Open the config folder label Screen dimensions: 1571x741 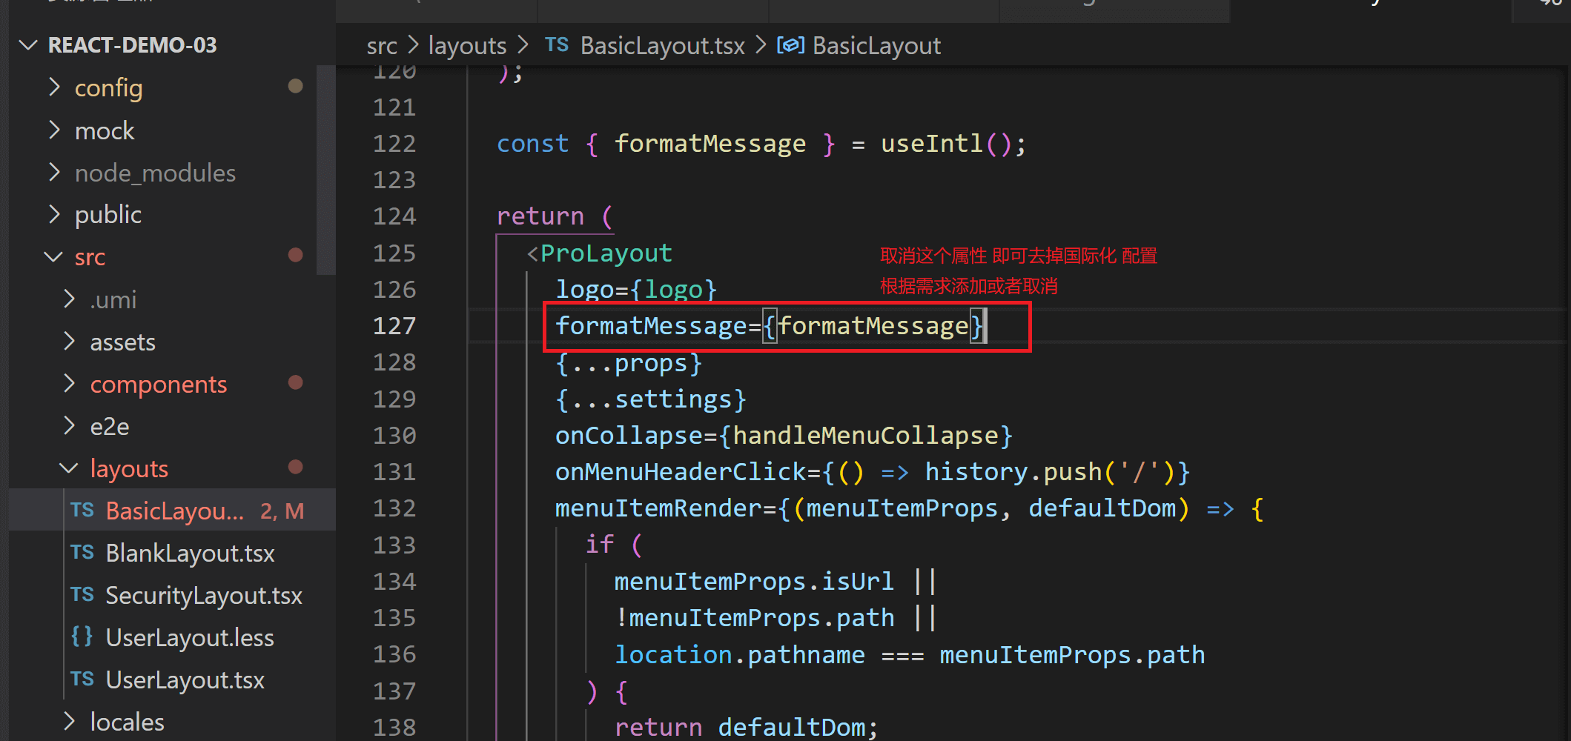click(108, 88)
